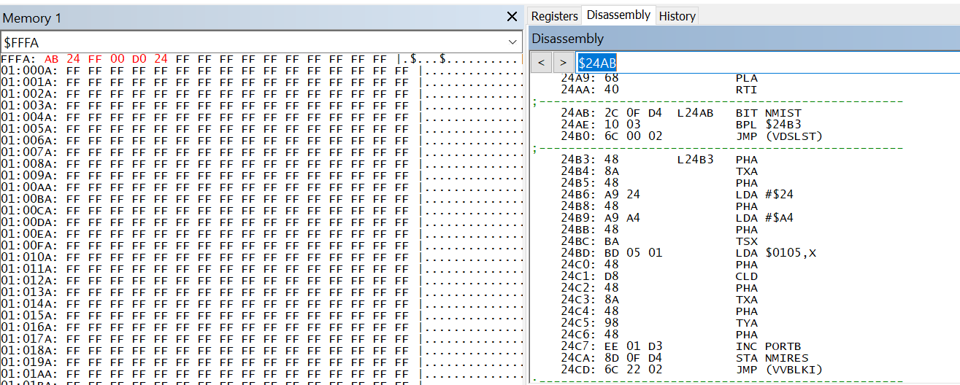
Task: Select the BIT NMIST instruction line
Action: [768, 113]
